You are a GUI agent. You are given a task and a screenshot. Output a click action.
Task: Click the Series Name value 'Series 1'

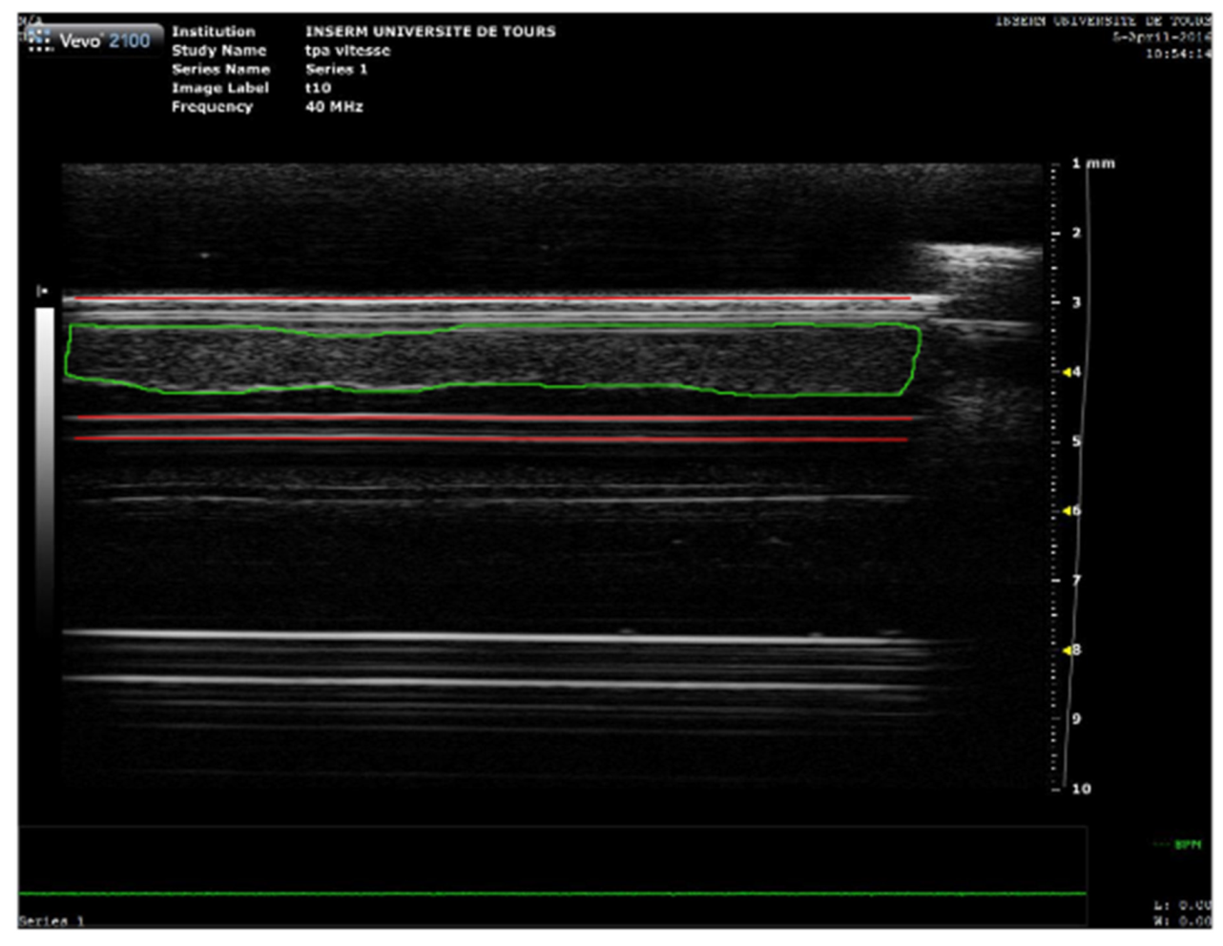click(x=336, y=69)
